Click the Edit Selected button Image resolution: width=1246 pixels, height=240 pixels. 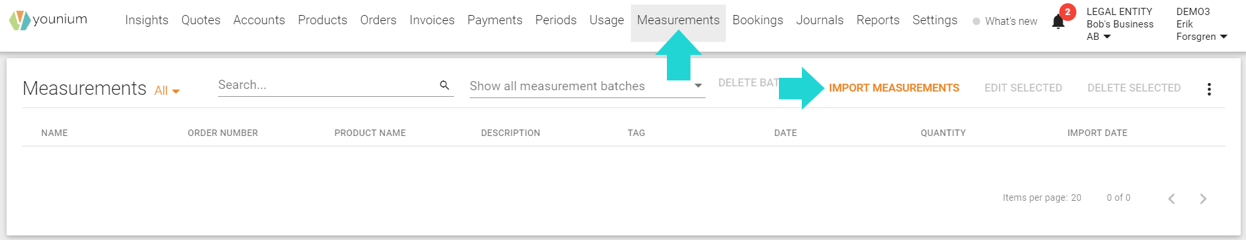(x=1023, y=88)
